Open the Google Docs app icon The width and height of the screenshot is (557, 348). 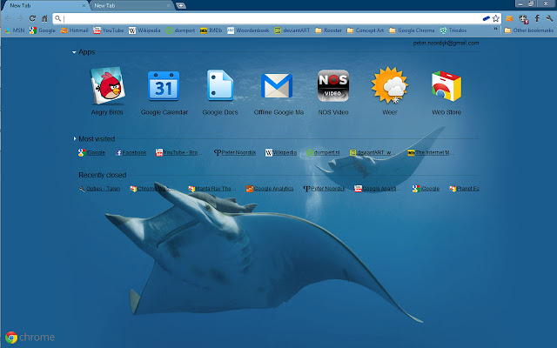tap(219, 87)
